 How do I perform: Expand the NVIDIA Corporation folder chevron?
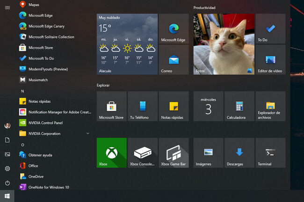87,133
